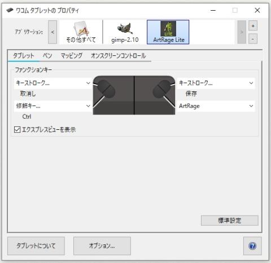
Task: Switch to the マッピング tab
Action: click(x=72, y=56)
